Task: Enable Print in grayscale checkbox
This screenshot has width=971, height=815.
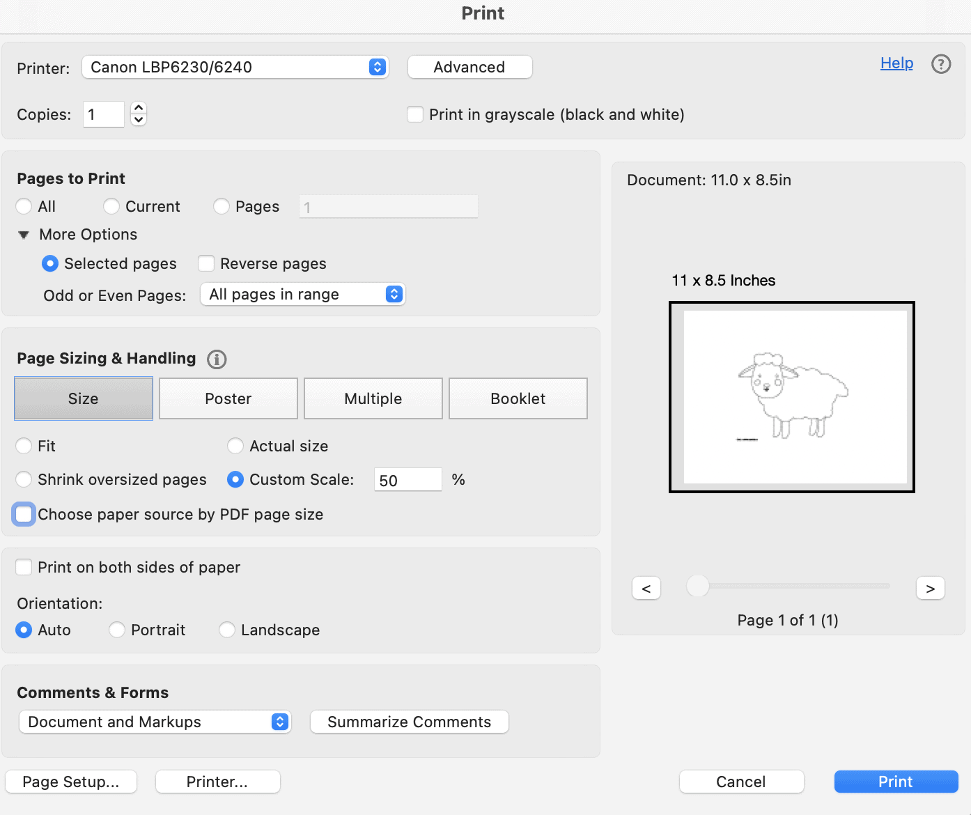Action: coord(415,114)
